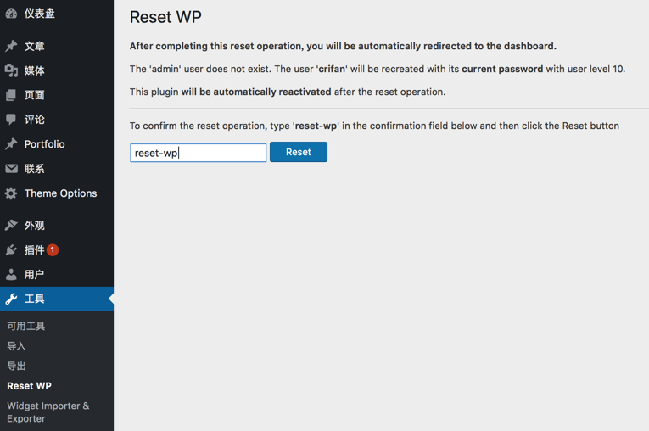Open the Theme Options menu
The image size is (649, 431).
click(60, 193)
